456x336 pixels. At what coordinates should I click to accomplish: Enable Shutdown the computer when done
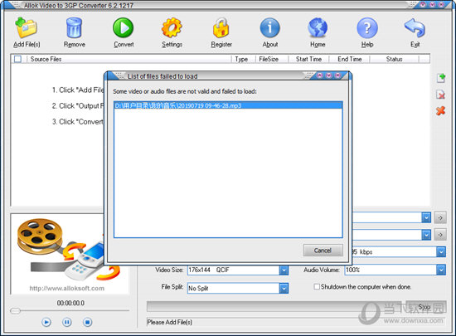click(317, 286)
